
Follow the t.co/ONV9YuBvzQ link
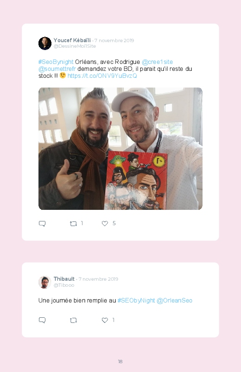point(102,76)
